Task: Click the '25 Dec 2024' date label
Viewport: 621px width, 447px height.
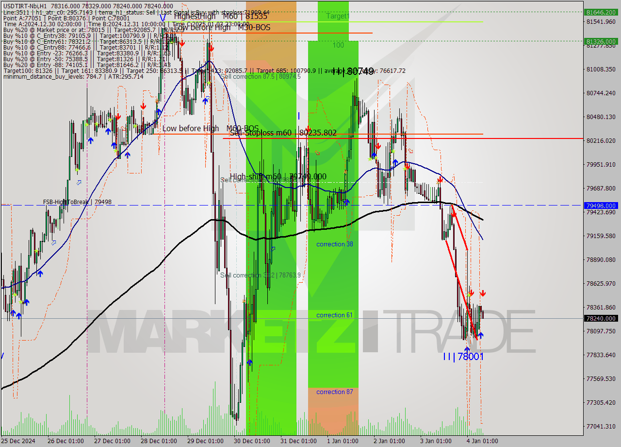Action: click(x=18, y=441)
